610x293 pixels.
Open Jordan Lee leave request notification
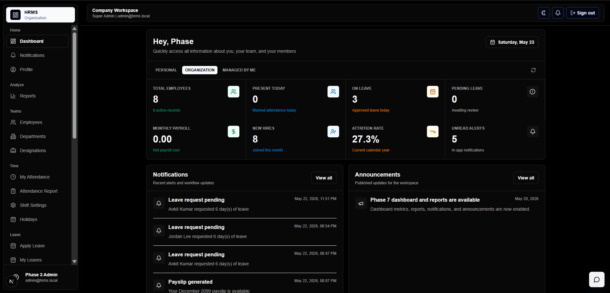coord(245,232)
